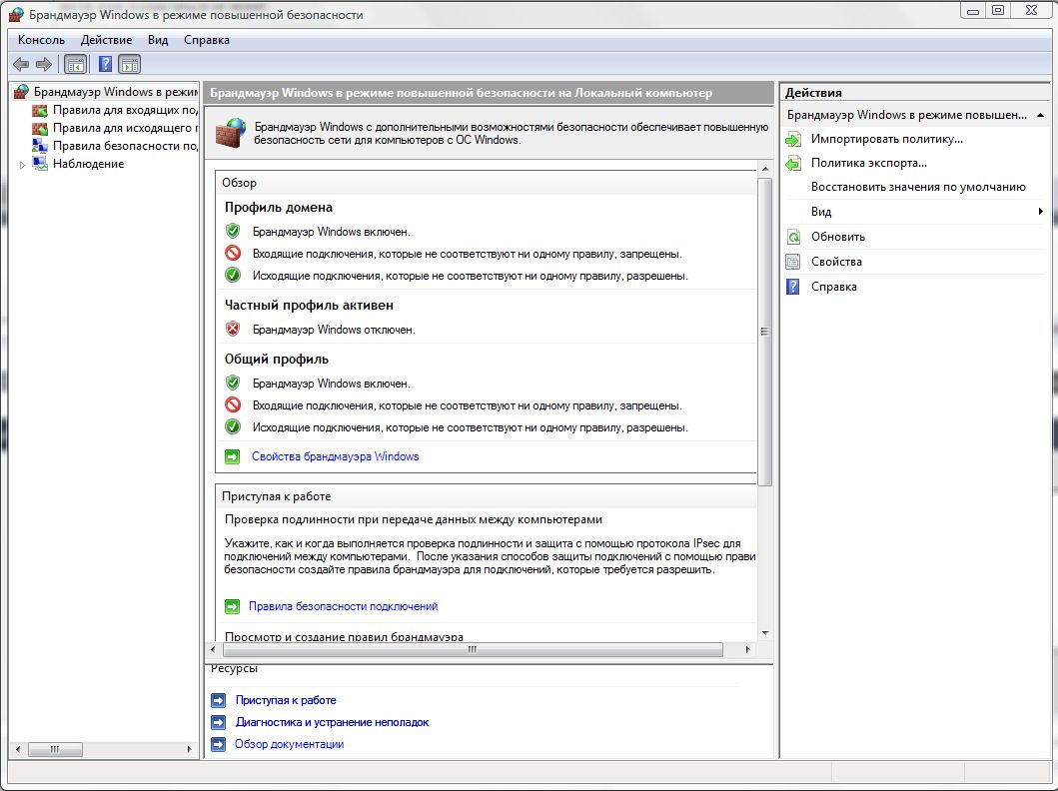
Task: Click the Обновить refresh icon
Action: click(793, 237)
